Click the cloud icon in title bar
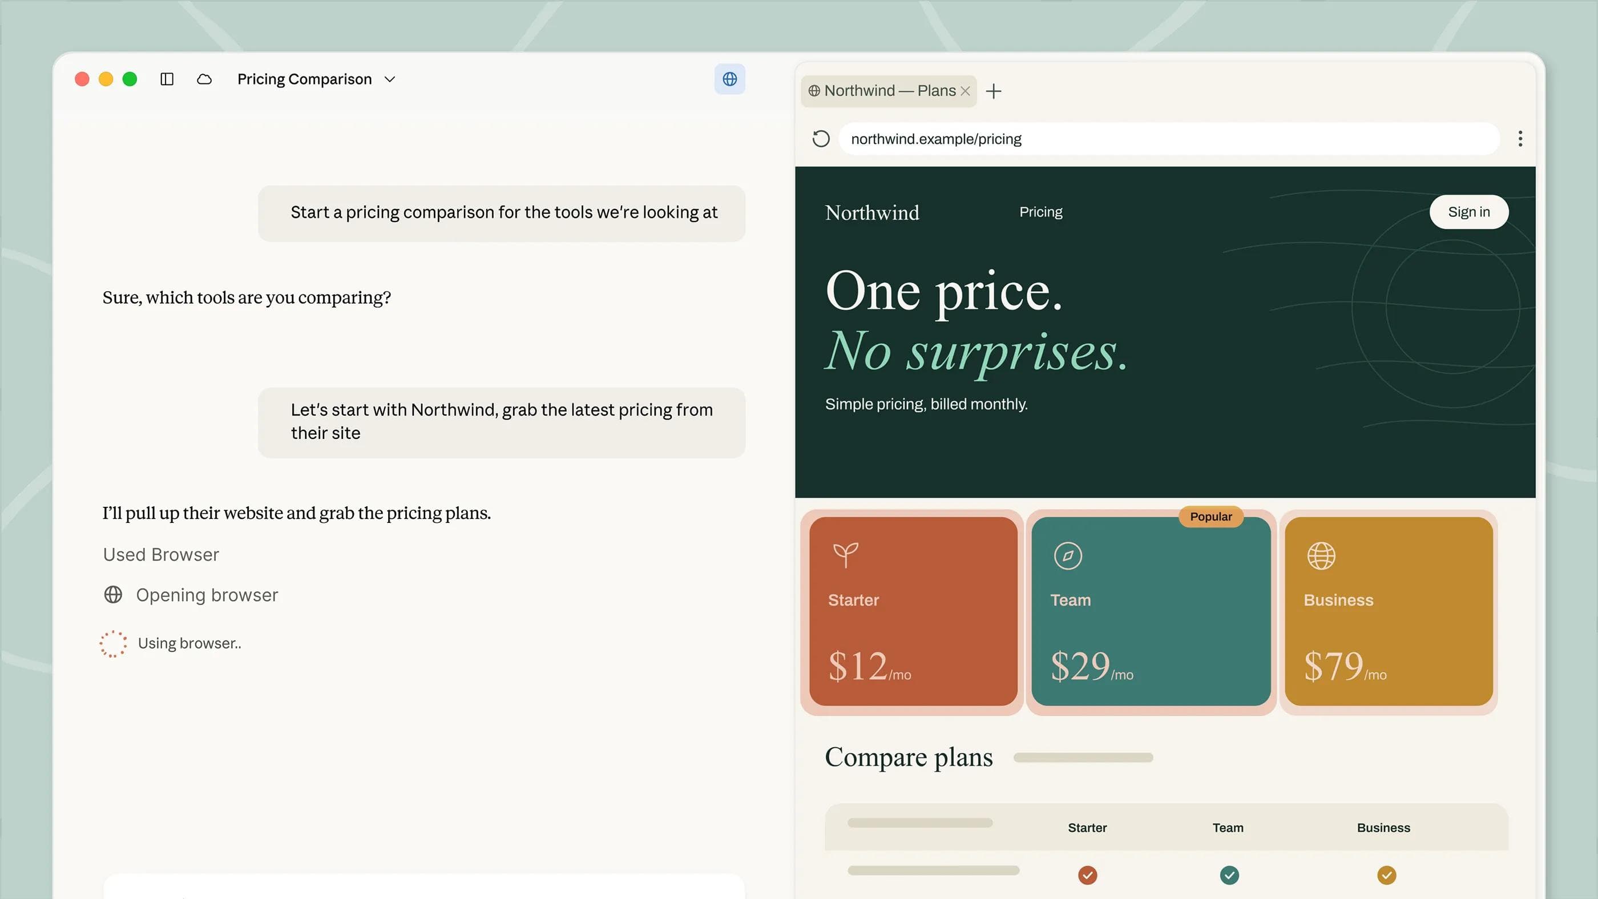This screenshot has width=1598, height=899. (x=204, y=79)
